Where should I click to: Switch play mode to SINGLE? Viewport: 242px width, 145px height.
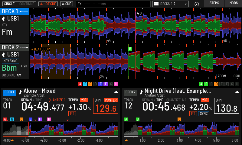tap(9, 4)
